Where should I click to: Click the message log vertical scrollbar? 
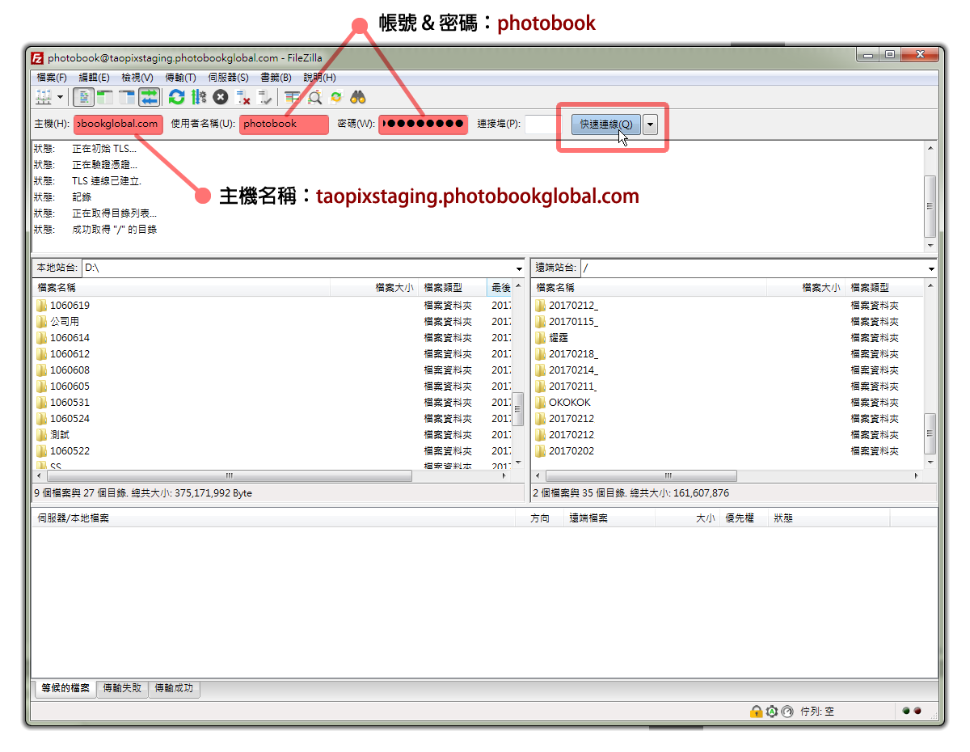coord(930,196)
